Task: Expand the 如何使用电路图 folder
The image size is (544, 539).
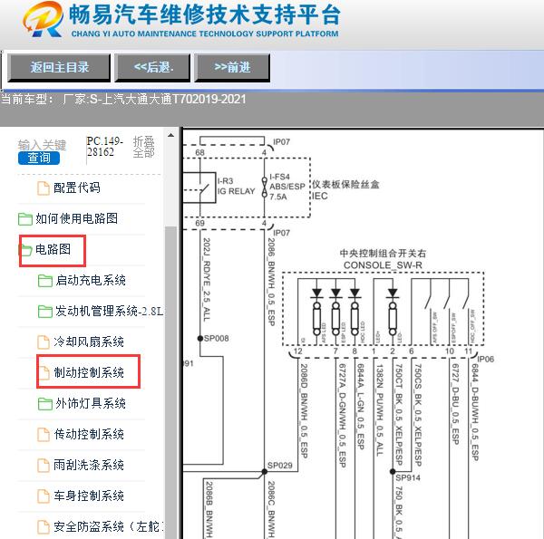Action: [76, 218]
